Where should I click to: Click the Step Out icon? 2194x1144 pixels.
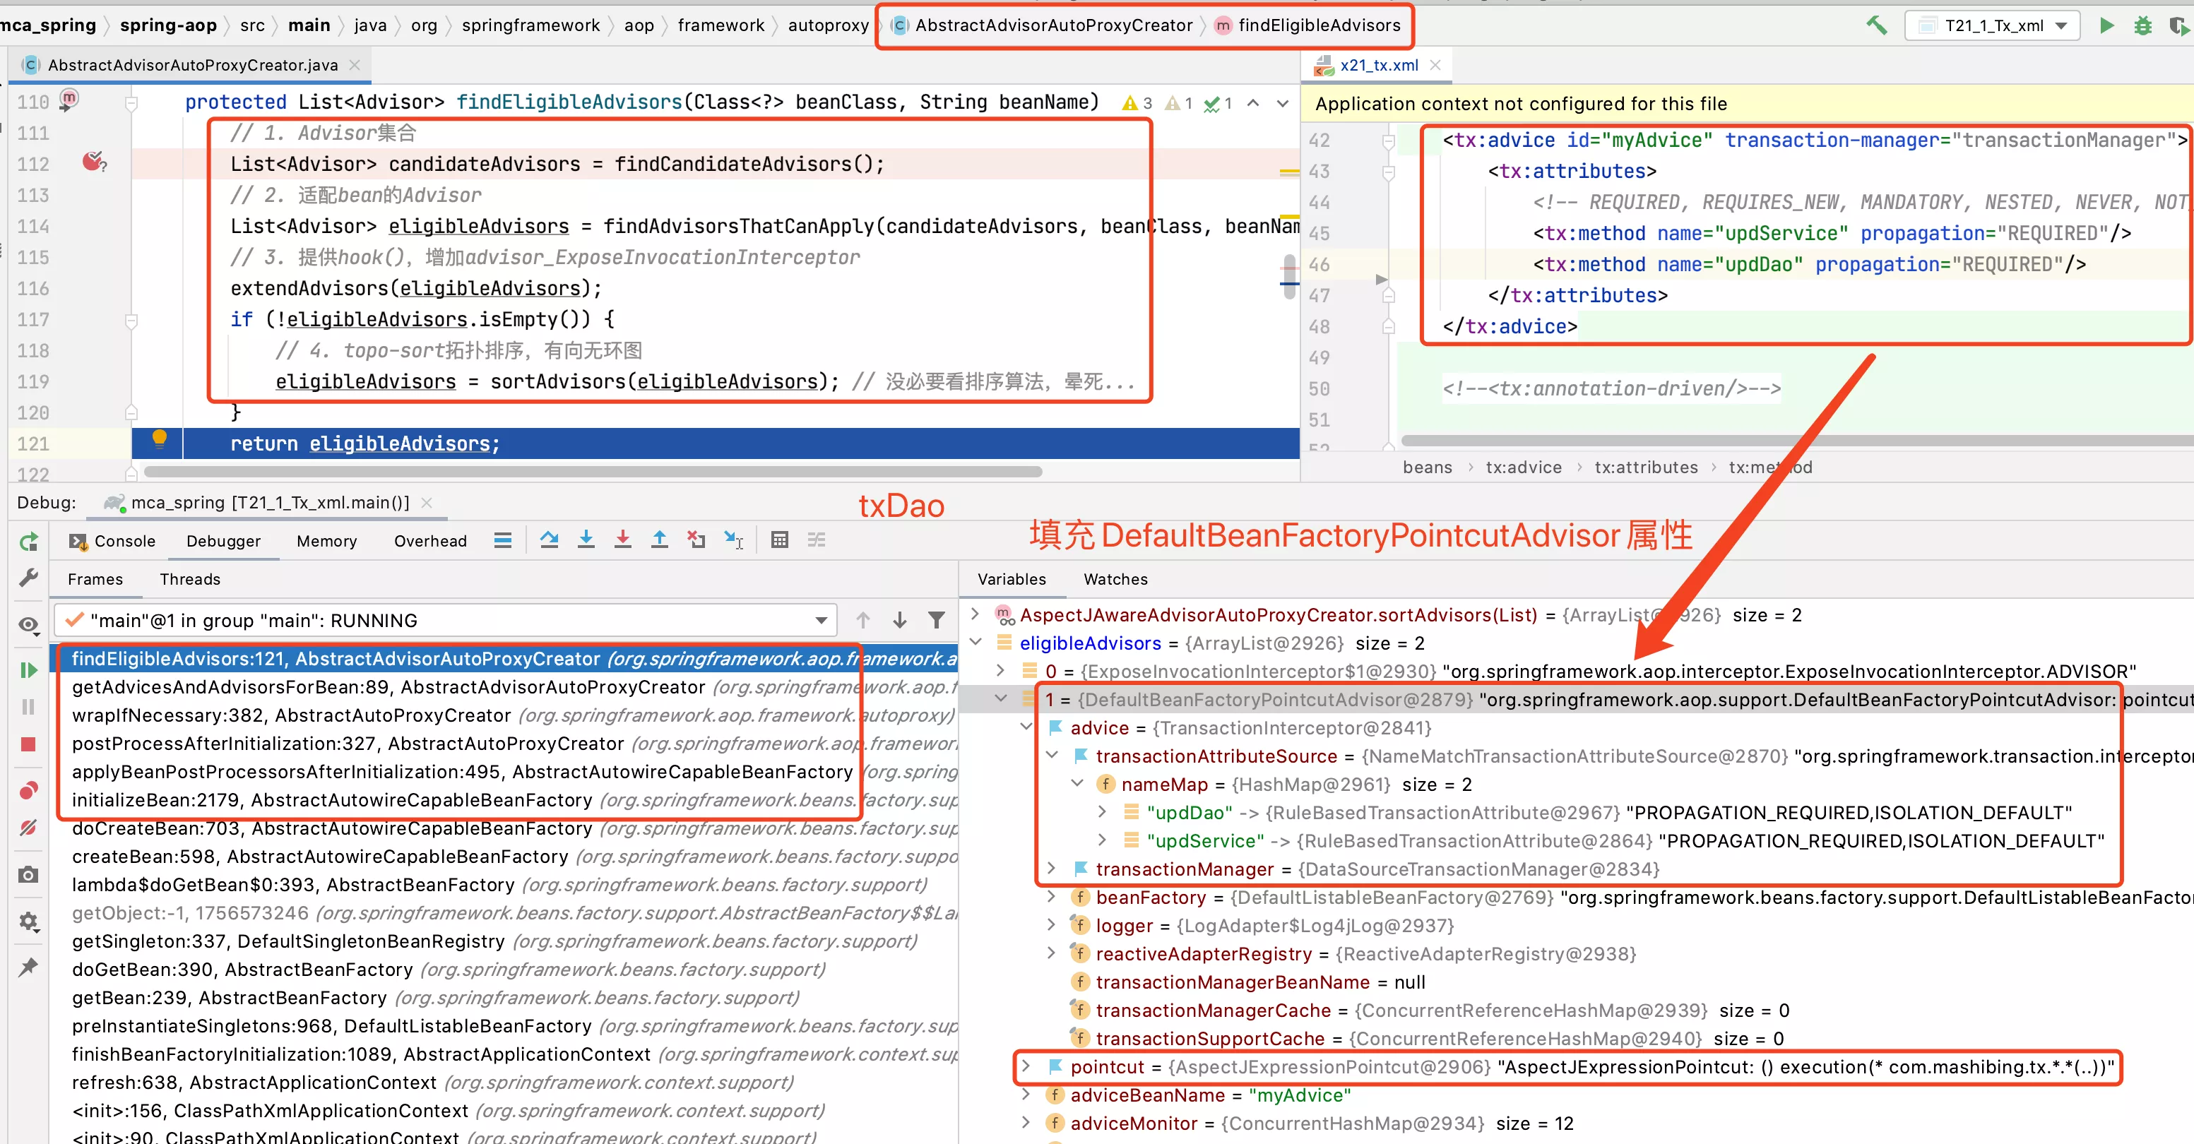(x=659, y=540)
